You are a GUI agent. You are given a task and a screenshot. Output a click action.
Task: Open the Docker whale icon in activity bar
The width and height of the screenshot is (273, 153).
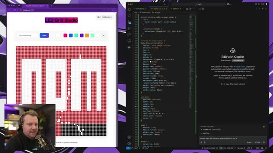pos(129,47)
